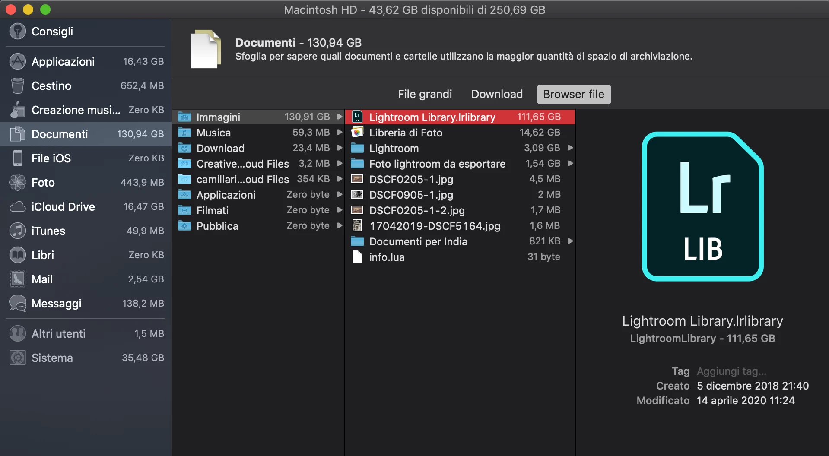Expand Documenti per India folder arrow
Viewport: 829px width, 456px height.
(x=570, y=241)
